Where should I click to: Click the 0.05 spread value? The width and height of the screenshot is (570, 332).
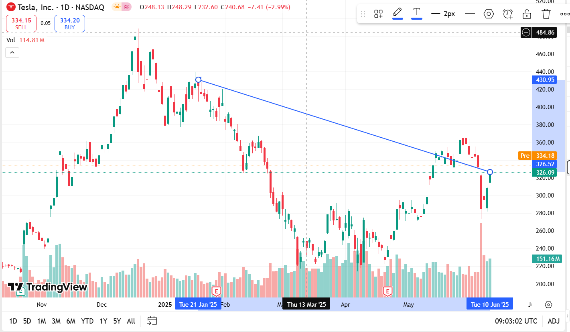point(45,23)
